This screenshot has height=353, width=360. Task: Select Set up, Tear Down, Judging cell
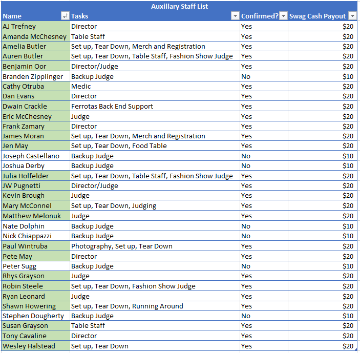point(155,205)
